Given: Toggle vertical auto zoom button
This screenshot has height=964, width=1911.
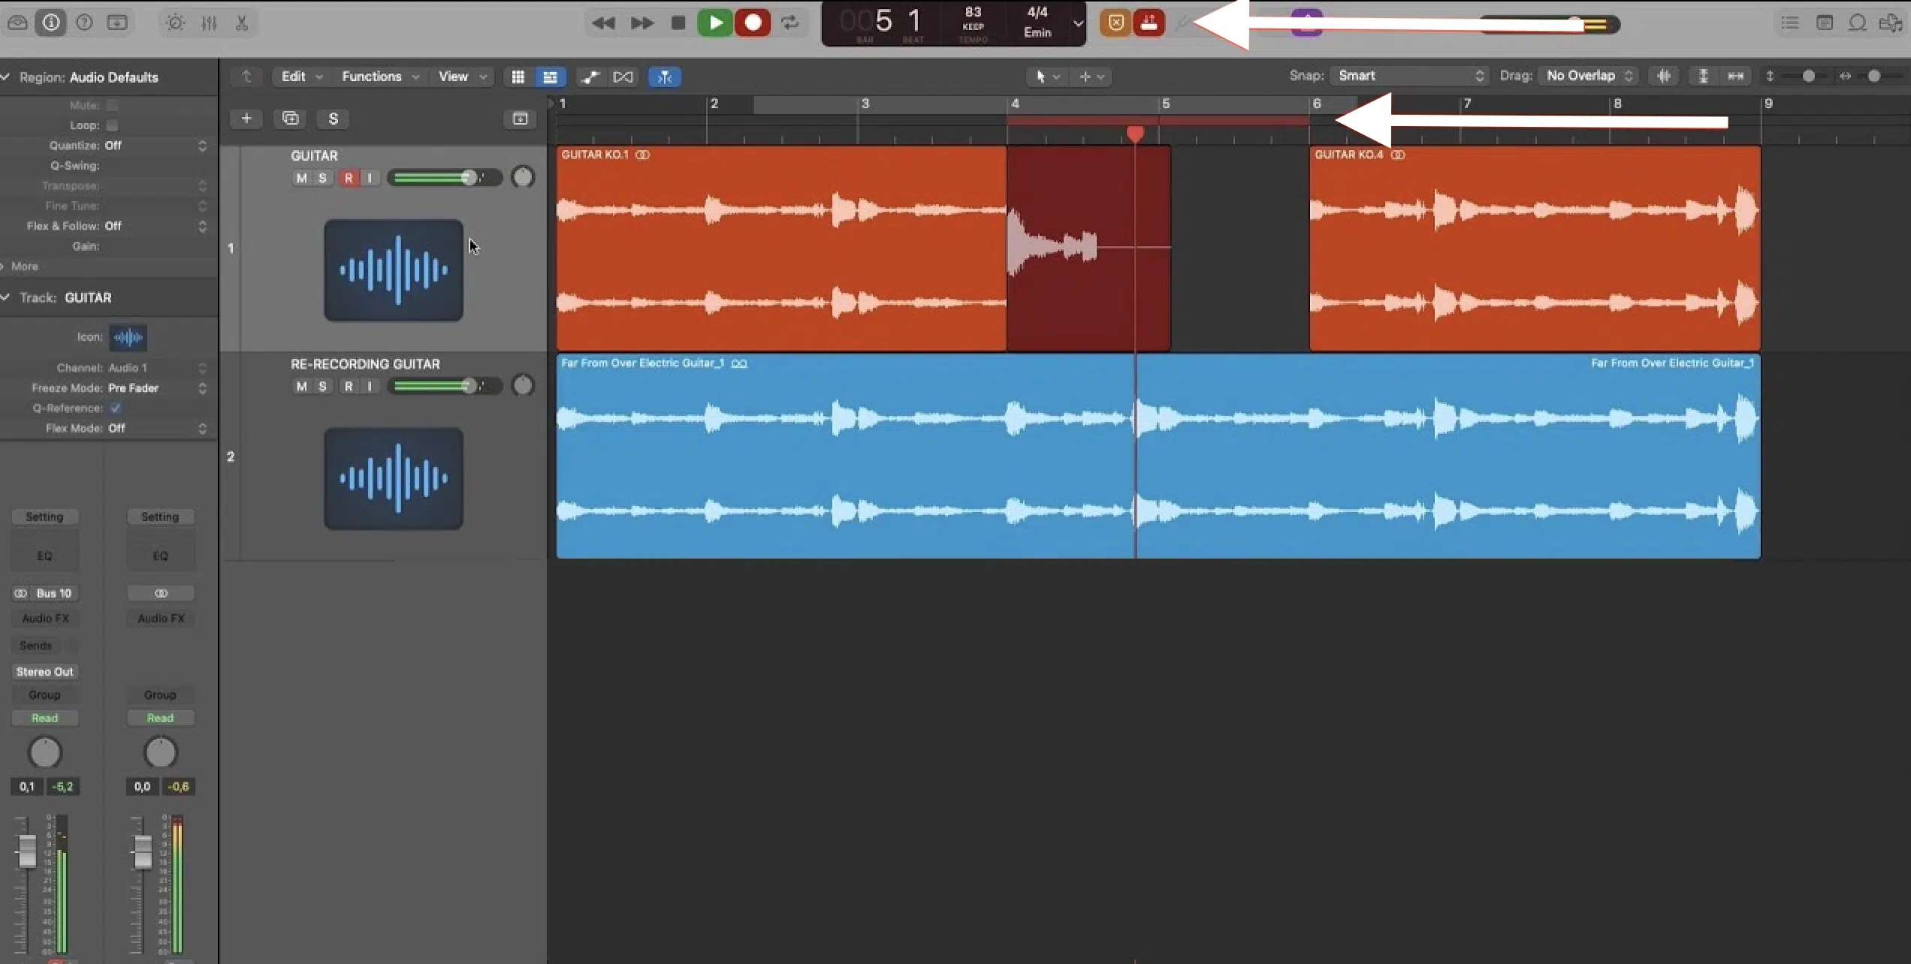Looking at the screenshot, I should pos(1703,76).
